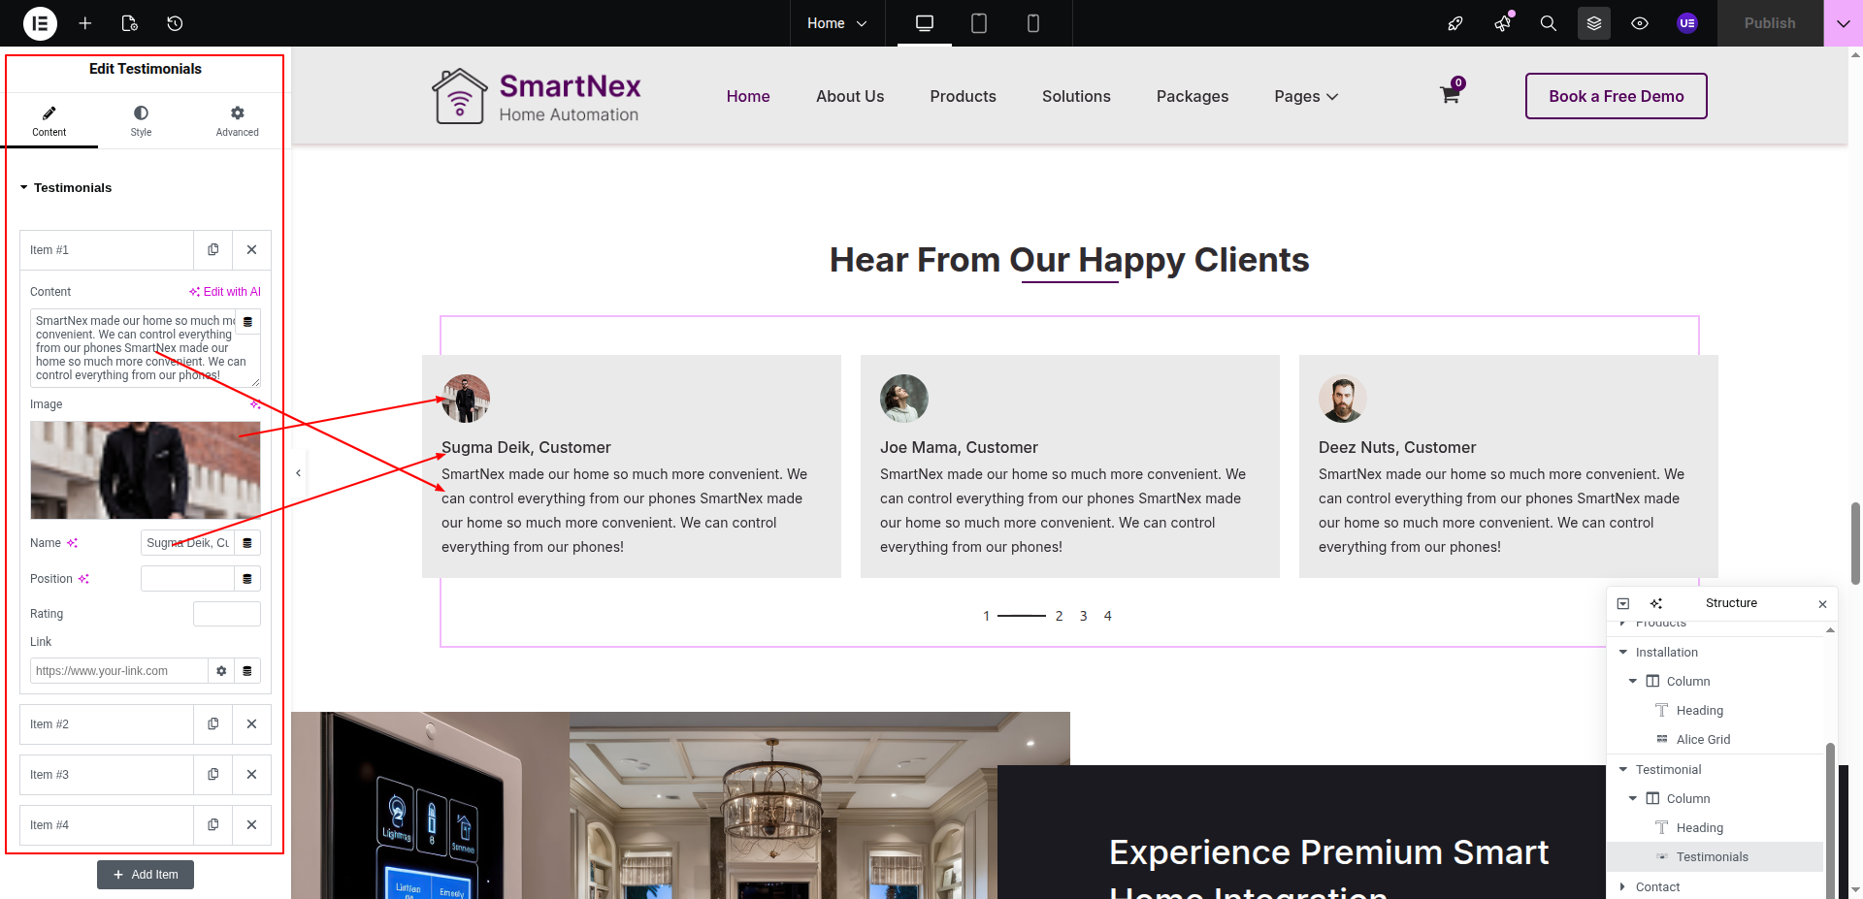
Task: Open the Finder search icon
Action: 1549,23
